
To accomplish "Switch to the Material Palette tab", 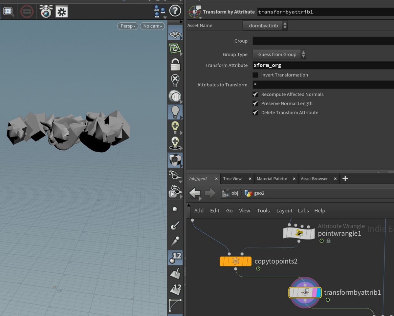I will [272, 179].
